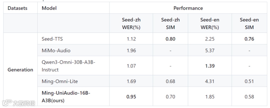Select the Ming-Omni-Lite model cell
The width and height of the screenshot is (270, 108).
pyautogui.click(x=59, y=81)
